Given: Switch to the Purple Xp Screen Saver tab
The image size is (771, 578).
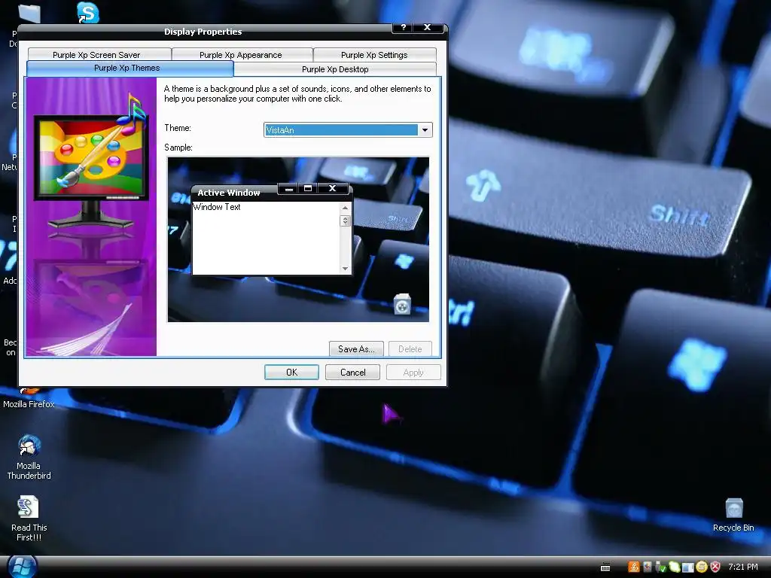Looking at the screenshot, I should [99, 54].
